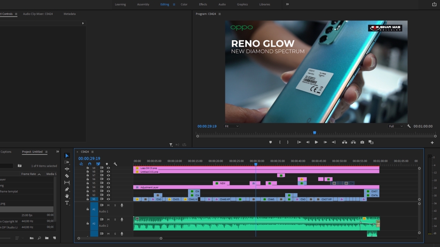Switch to the Color workspace
Screen dimensions: 440x247
pos(184,5)
